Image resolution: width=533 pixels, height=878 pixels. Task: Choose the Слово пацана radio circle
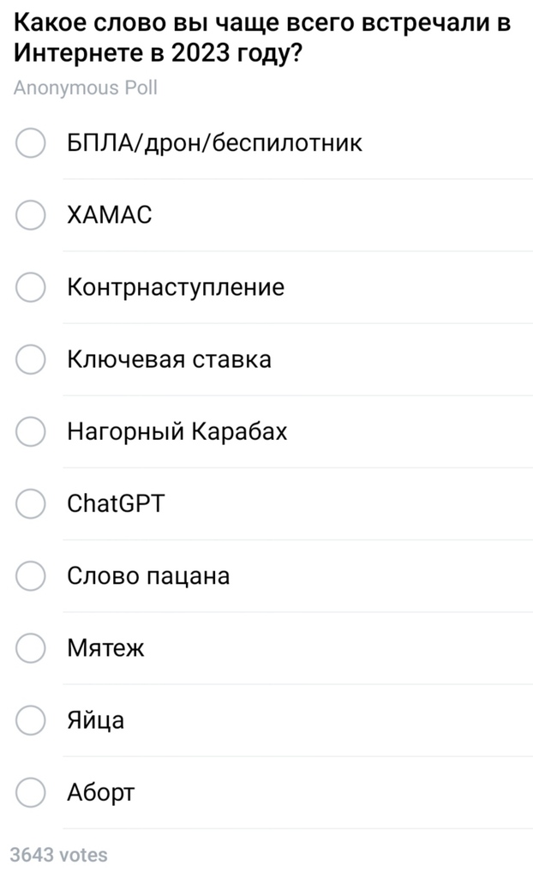31,575
